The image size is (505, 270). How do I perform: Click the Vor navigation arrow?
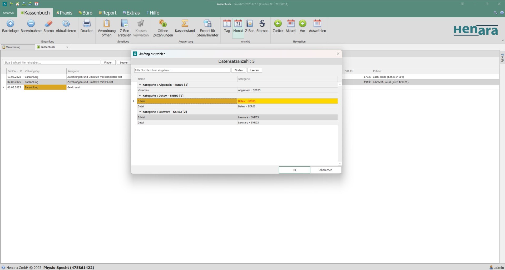click(302, 24)
